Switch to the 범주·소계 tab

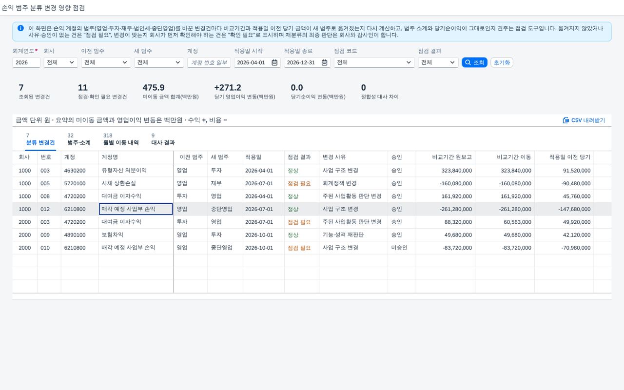(79, 139)
